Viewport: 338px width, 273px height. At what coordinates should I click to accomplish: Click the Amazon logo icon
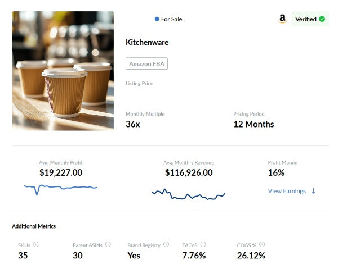click(282, 19)
